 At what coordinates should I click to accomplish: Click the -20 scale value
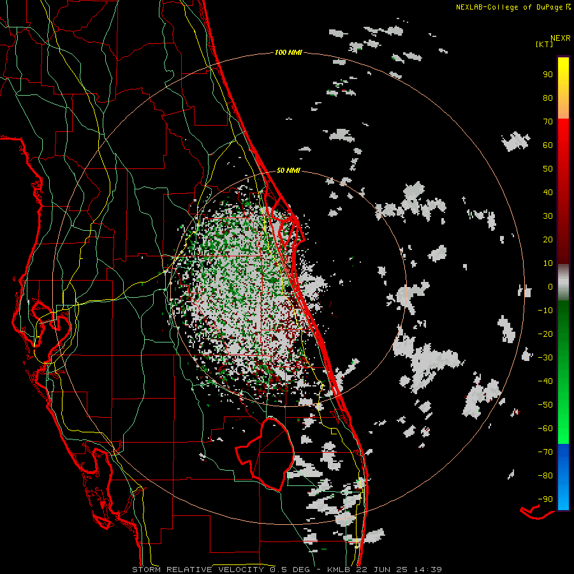545,334
